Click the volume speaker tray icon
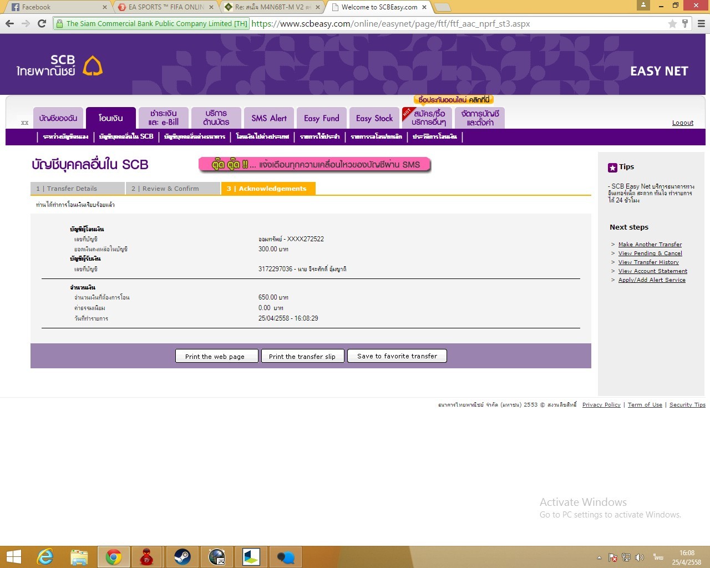Viewport: 710px width, 568px height. [x=640, y=557]
